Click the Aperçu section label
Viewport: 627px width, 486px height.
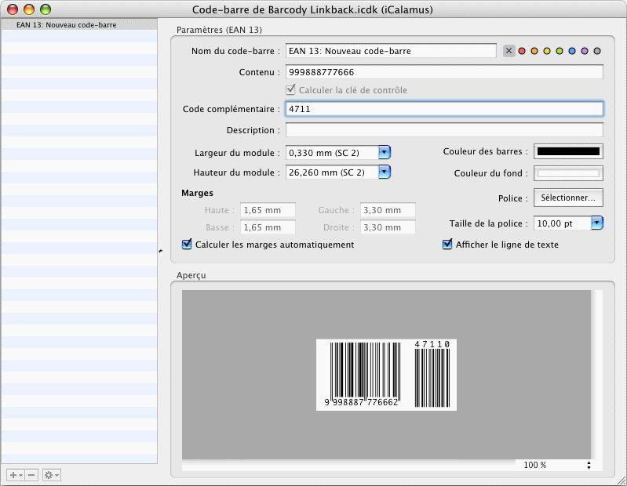[191, 275]
